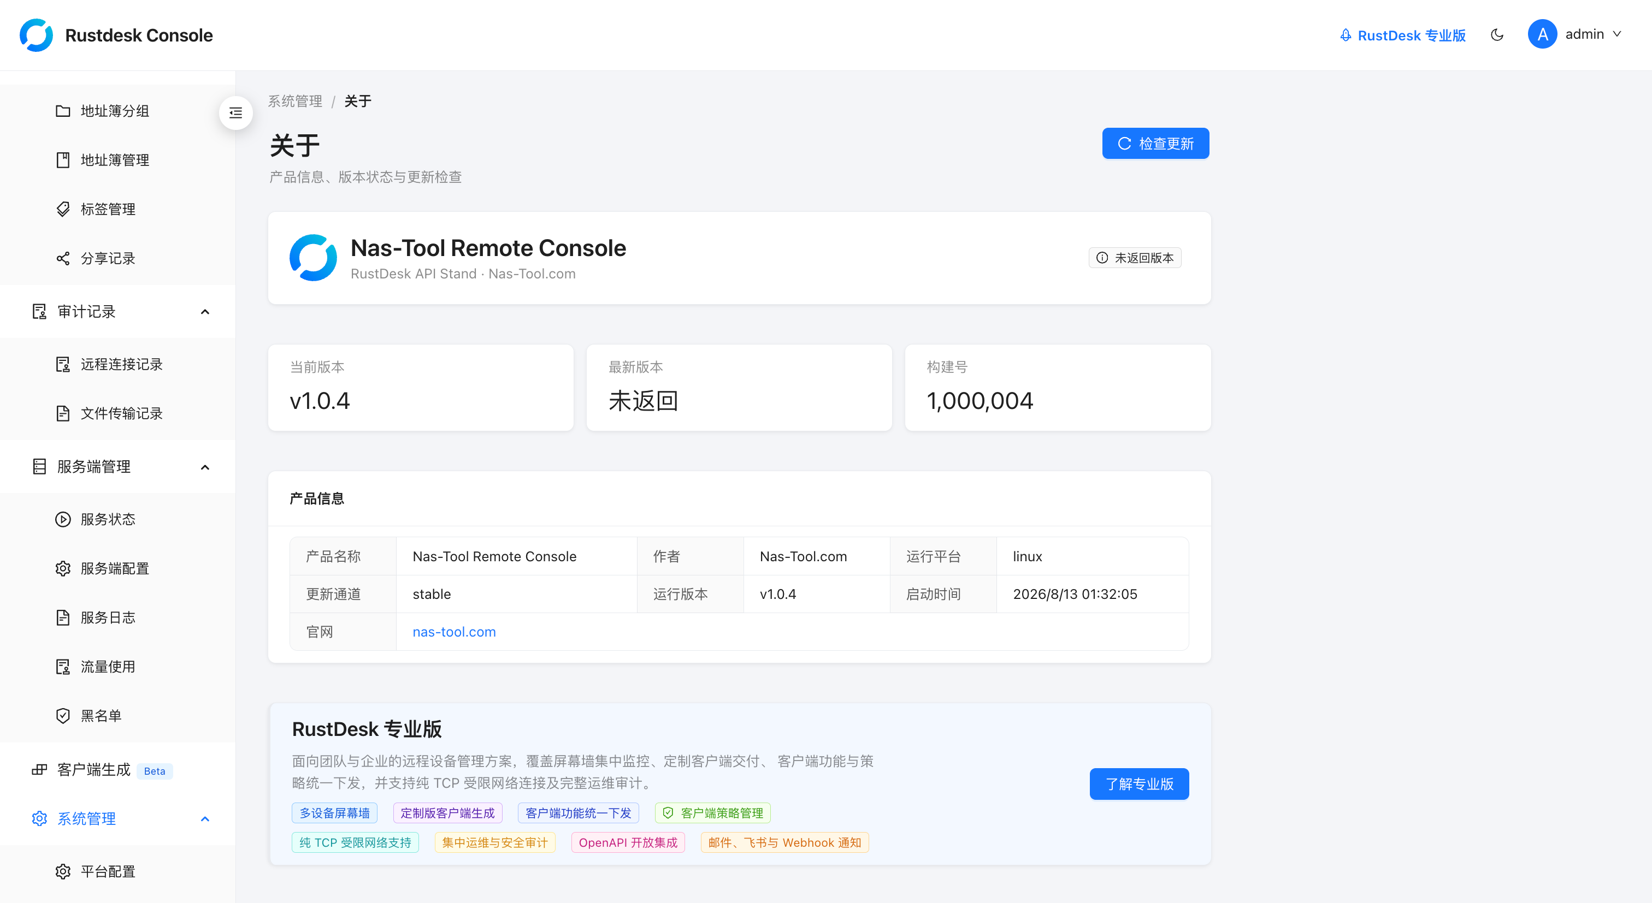The height and width of the screenshot is (903, 1652).
Task: Click the gear icon for 服务端配置
Action: click(x=63, y=568)
